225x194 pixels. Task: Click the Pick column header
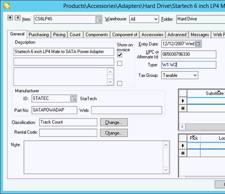pos(194,138)
